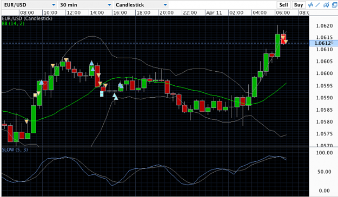Click the yellow down-arrow marker near 1.0580
This screenshot has height=197, width=338.
26,121
